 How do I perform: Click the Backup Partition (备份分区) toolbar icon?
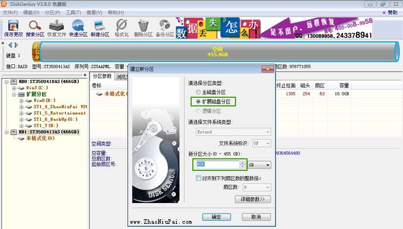coord(165,28)
